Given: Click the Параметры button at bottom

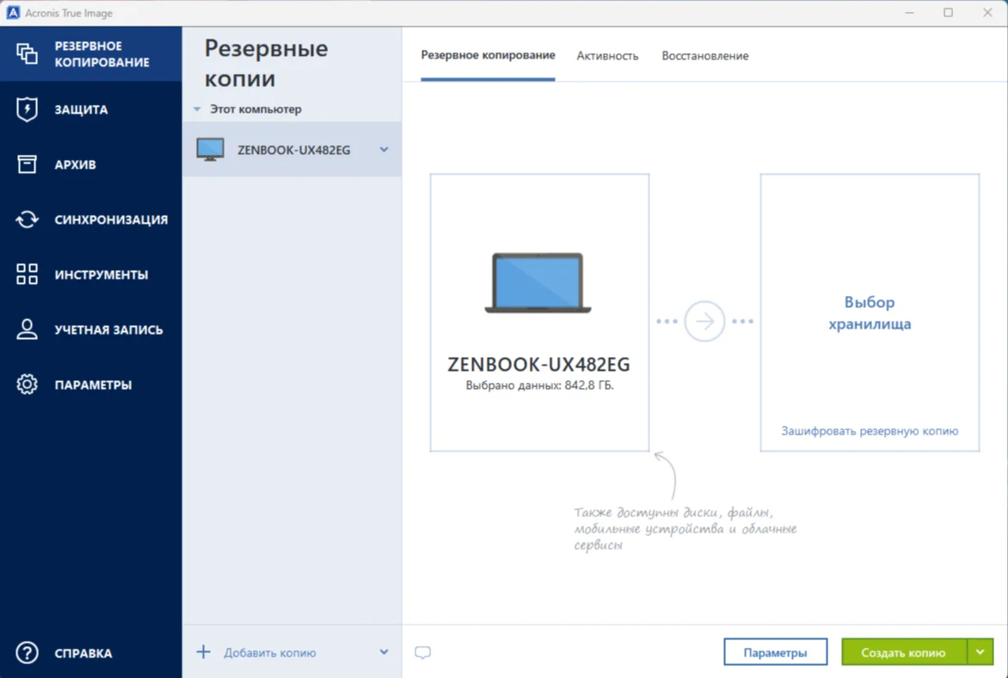Looking at the screenshot, I should 775,652.
